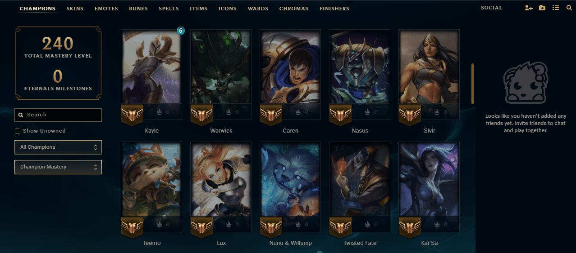Click Garen's mastery crest icon

pos(271,115)
